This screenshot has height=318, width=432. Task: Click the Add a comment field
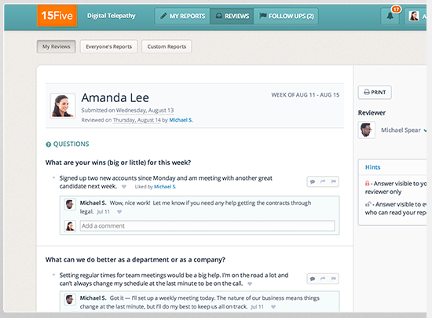point(207,226)
